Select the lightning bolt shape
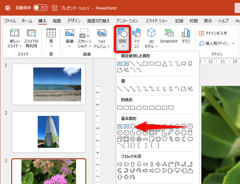The width and height of the screenshot is (240, 184). tap(171, 139)
